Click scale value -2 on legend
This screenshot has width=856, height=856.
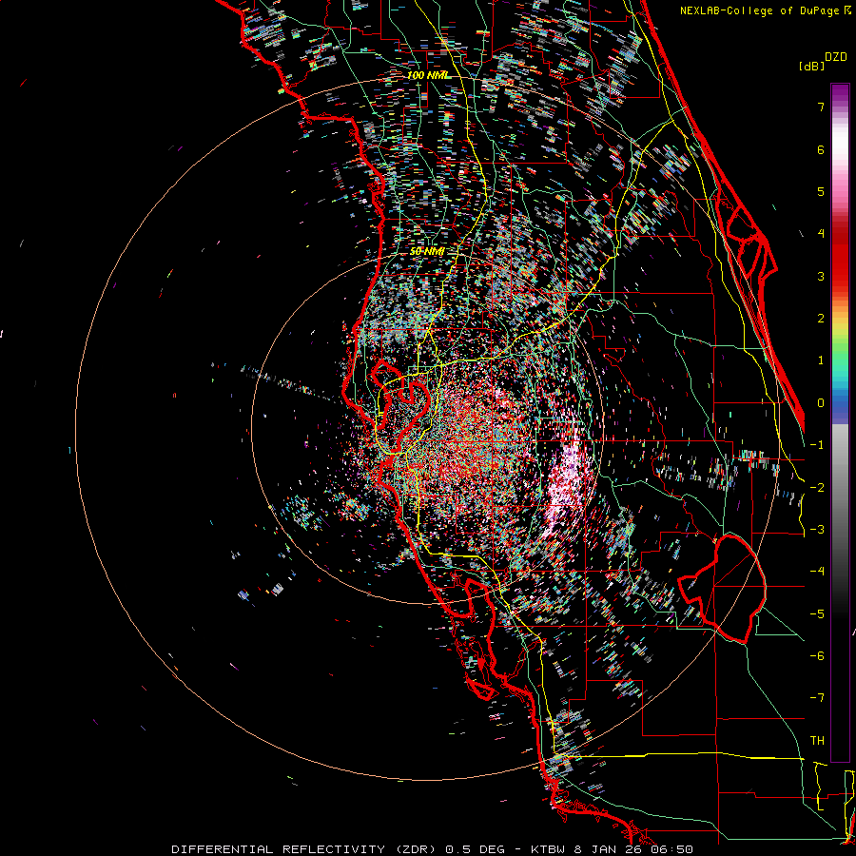tap(817, 488)
